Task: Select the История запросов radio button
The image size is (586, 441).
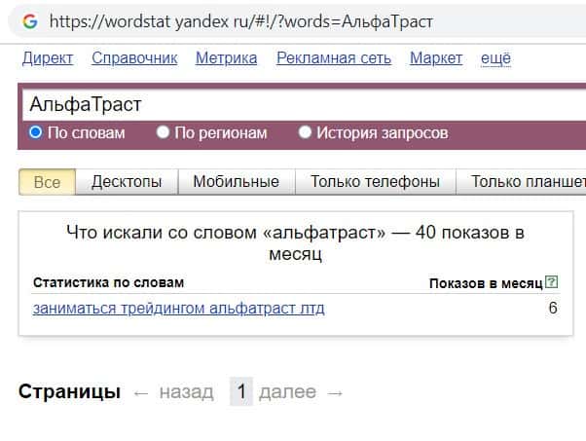Action: (305, 132)
